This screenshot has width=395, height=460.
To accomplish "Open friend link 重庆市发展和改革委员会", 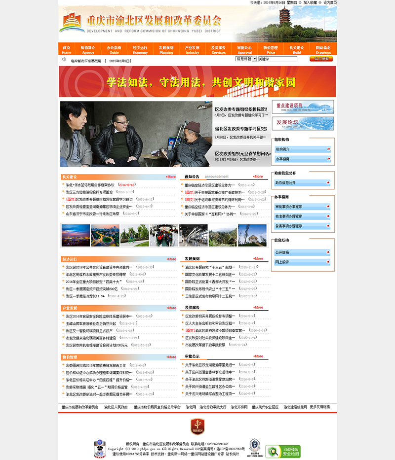I will point(80,407).
